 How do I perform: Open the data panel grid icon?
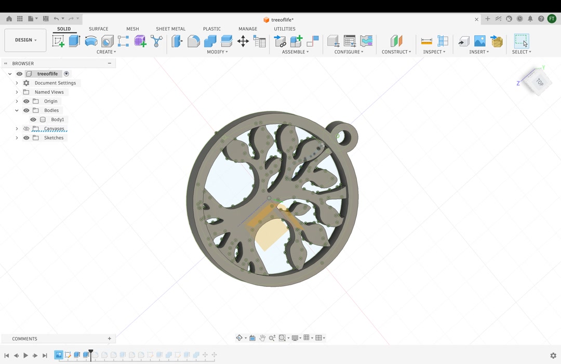click(x=20, y=19)
